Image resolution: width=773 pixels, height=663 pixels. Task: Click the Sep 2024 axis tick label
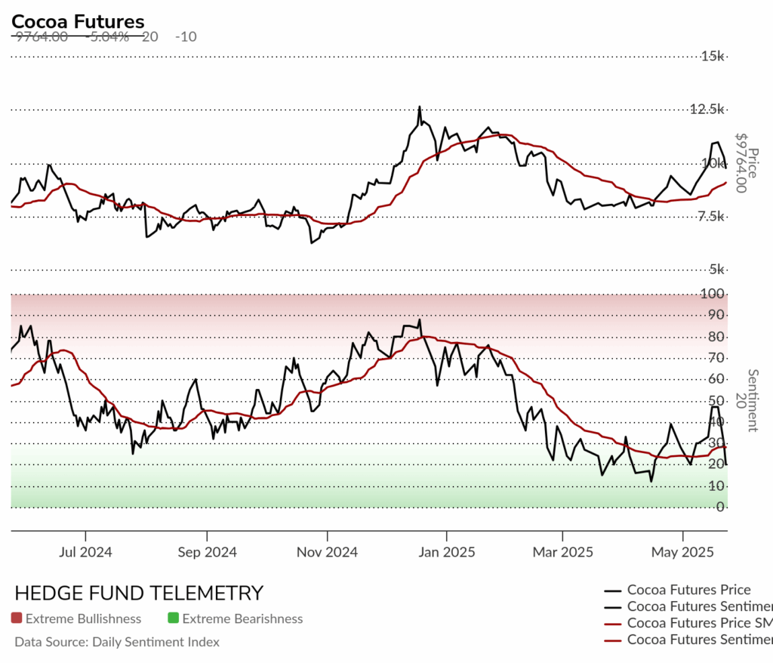[207, 551]
